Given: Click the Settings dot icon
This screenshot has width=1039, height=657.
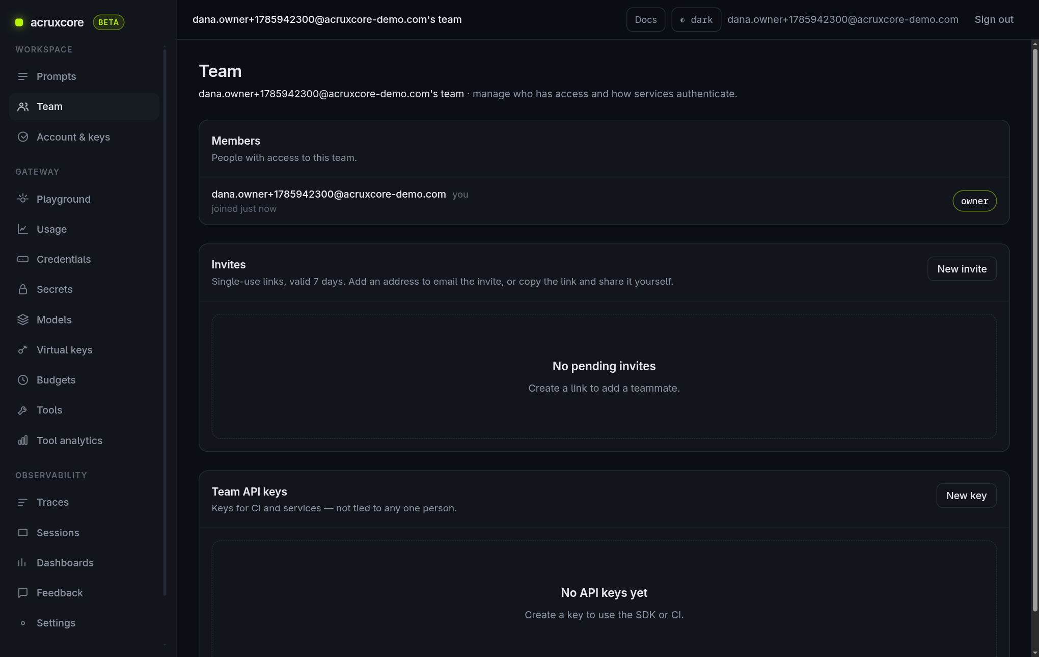Looking at the screenshot, I should [x=23, y=623].
